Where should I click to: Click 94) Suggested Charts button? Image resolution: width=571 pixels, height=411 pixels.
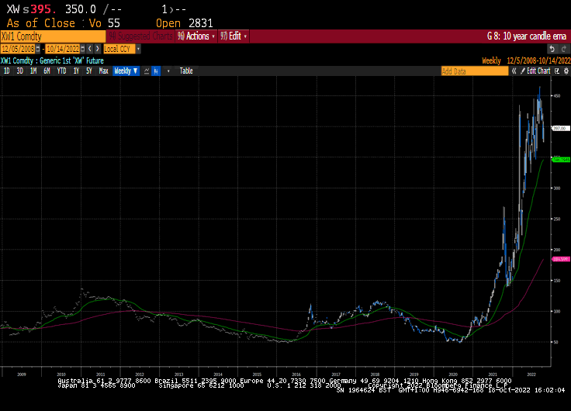click(141, 36)
